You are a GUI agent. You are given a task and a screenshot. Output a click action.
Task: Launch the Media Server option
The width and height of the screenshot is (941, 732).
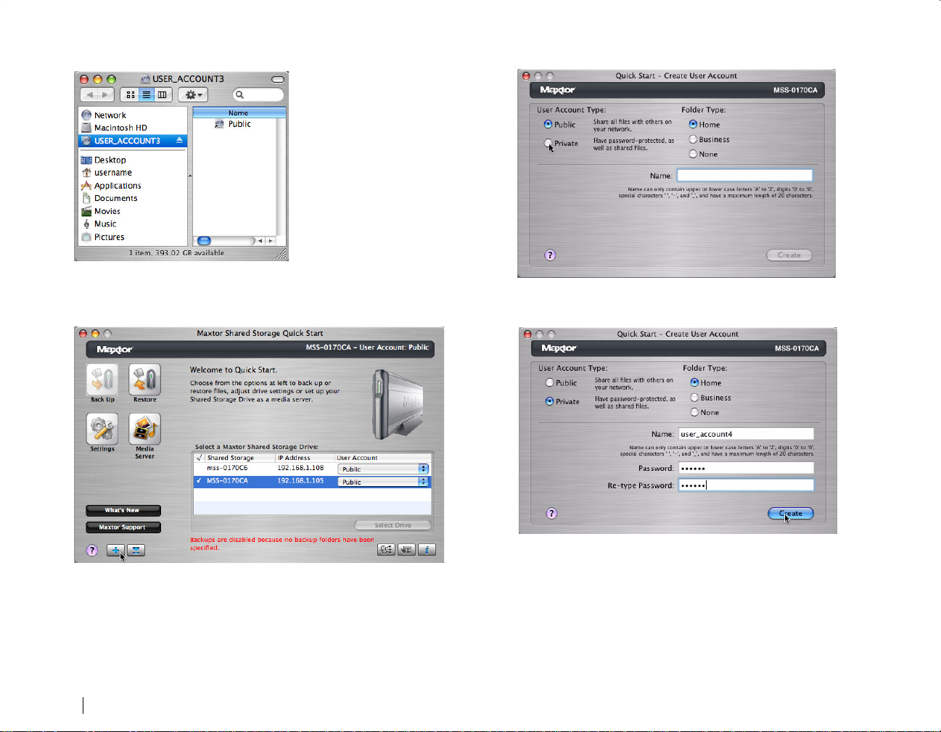pyautogui.click(x=144, y=429)
